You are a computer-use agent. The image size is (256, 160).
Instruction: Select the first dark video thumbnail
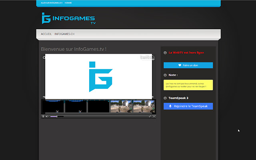click(53, 106)
